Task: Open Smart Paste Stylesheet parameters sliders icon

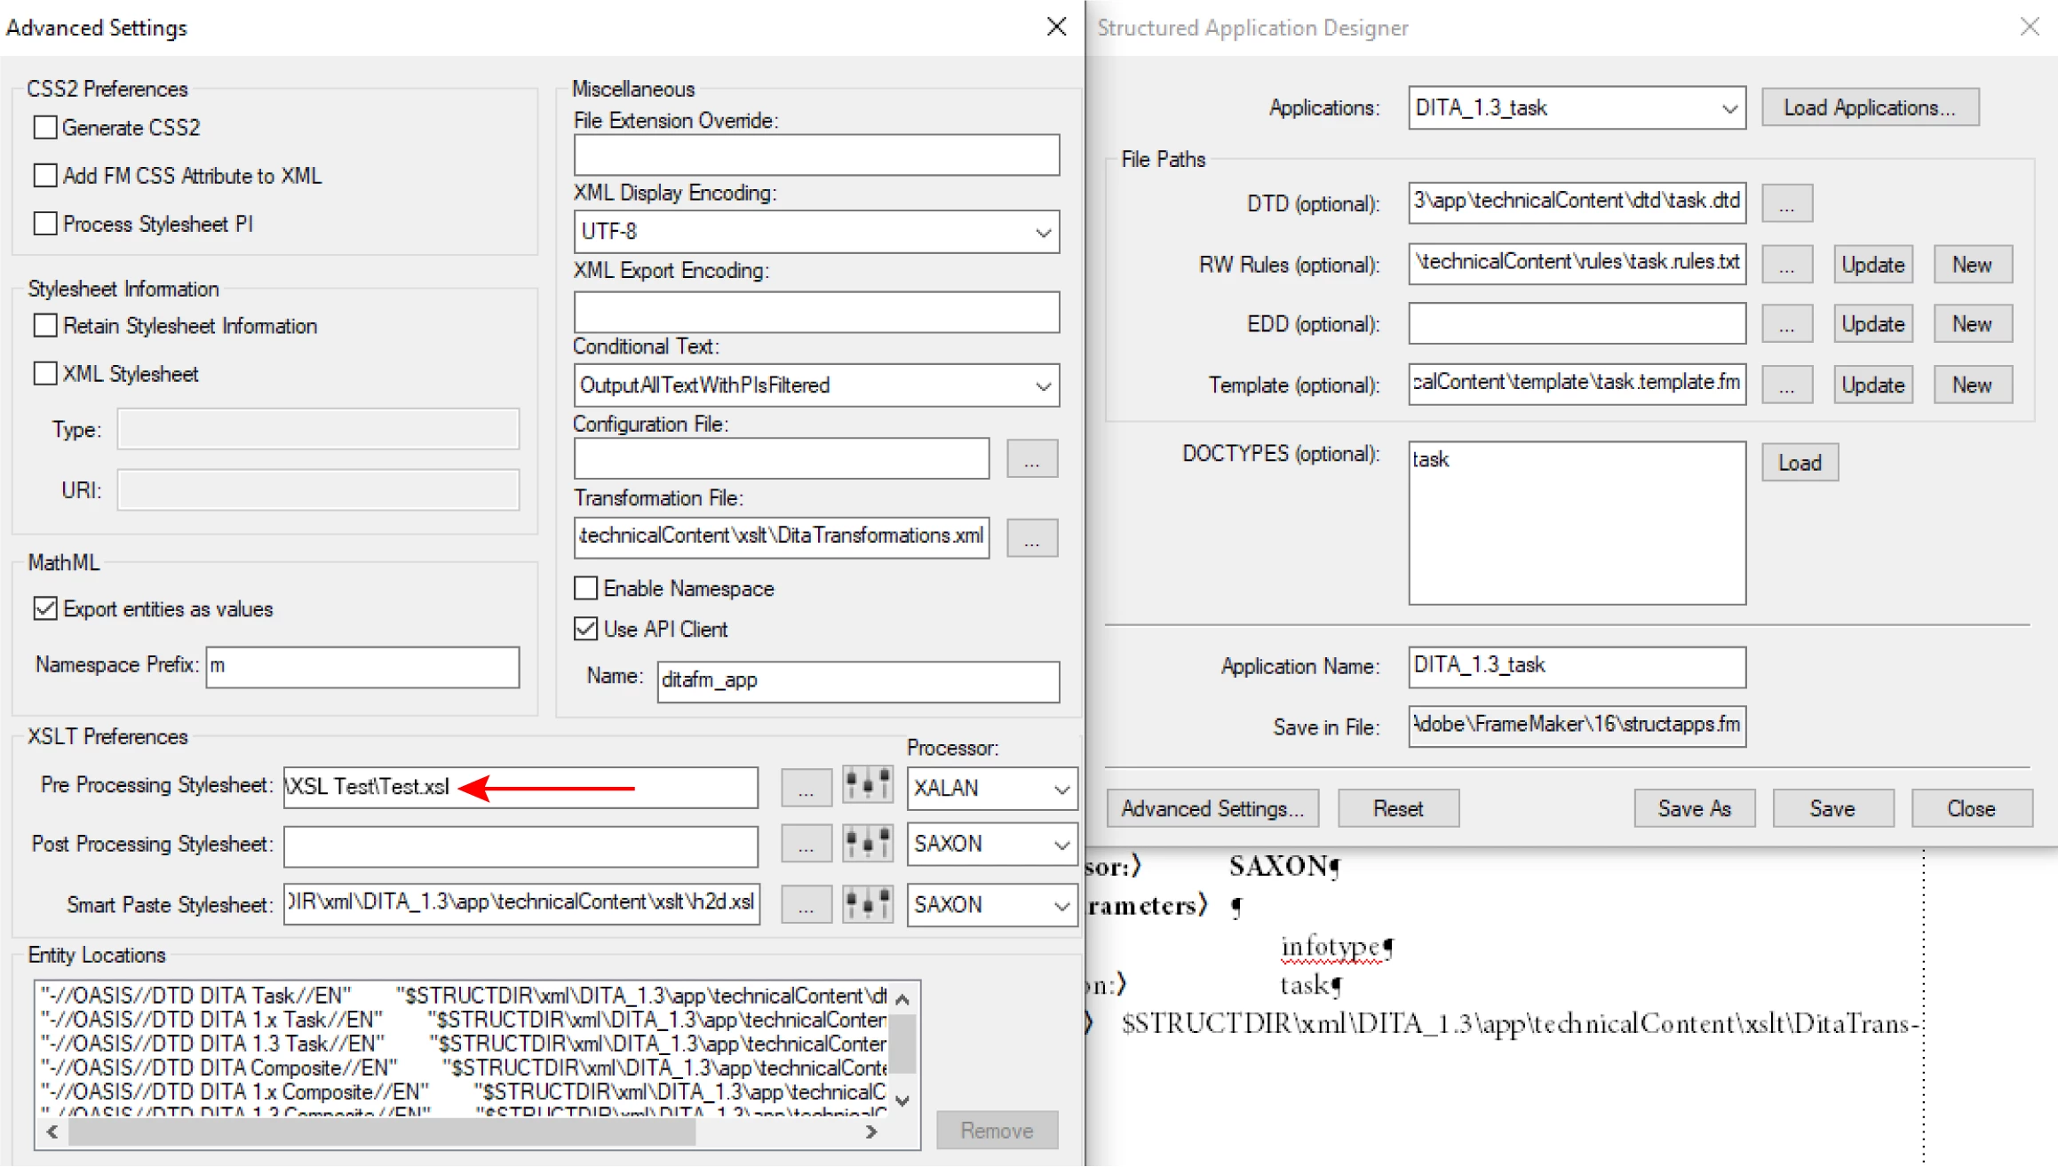Action: 867,904
